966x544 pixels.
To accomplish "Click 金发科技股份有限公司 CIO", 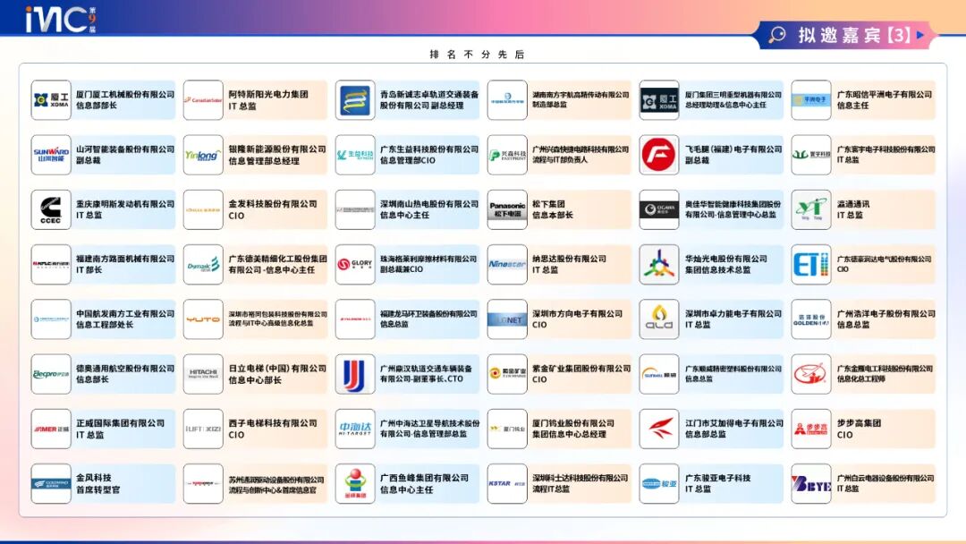I will point(272,209).
